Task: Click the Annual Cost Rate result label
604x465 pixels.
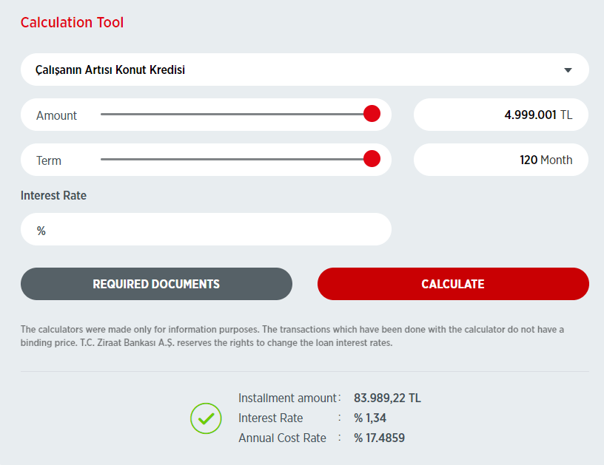Action: click(x=282, y=438)
